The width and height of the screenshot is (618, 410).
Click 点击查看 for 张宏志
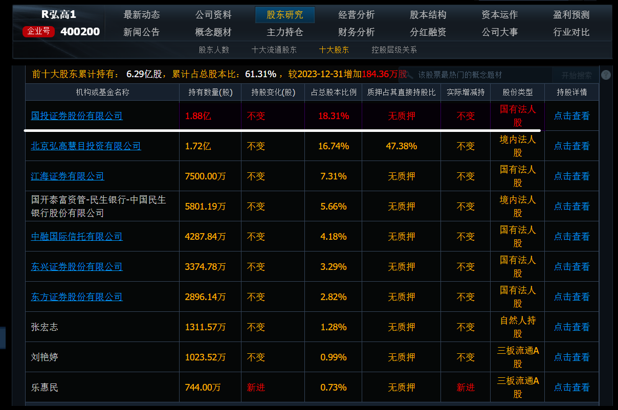[572, 327]
